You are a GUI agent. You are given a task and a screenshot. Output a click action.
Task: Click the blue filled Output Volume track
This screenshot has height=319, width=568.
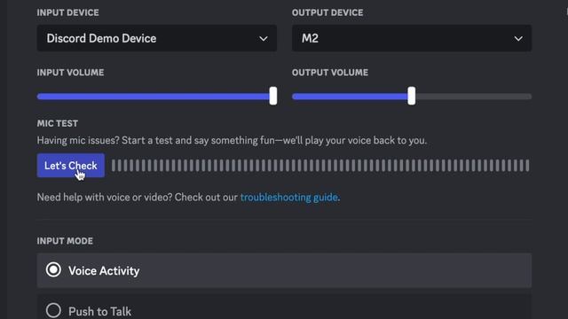(350, 97)
